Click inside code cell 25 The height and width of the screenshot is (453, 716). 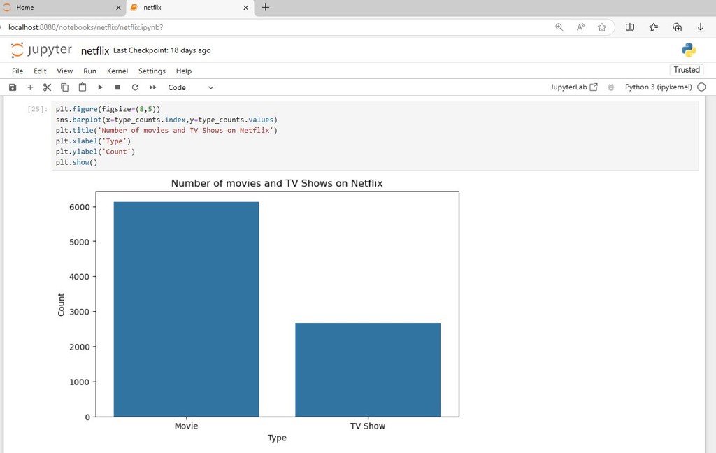(x=375, y=136)
